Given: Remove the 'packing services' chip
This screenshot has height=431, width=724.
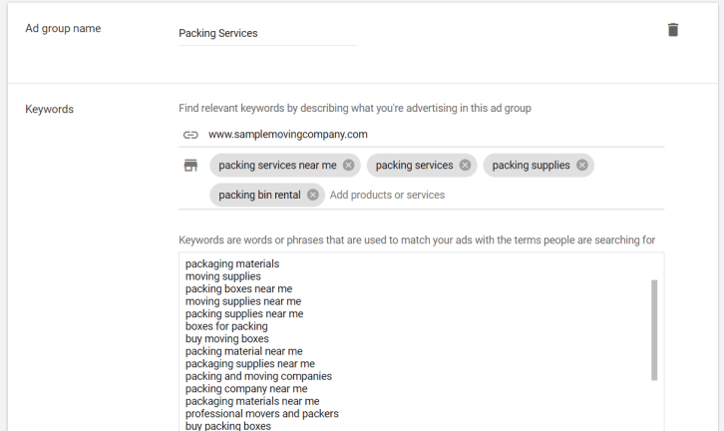Looking at the screenshot, I should [x=465, y=165].
